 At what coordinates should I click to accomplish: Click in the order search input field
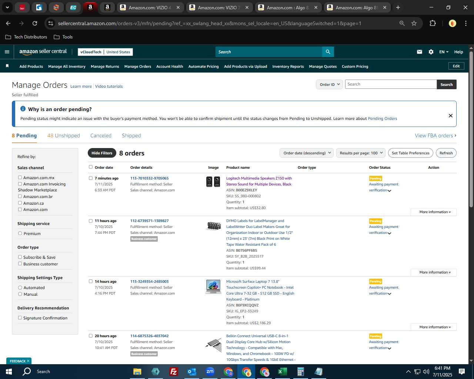(391, 84)
